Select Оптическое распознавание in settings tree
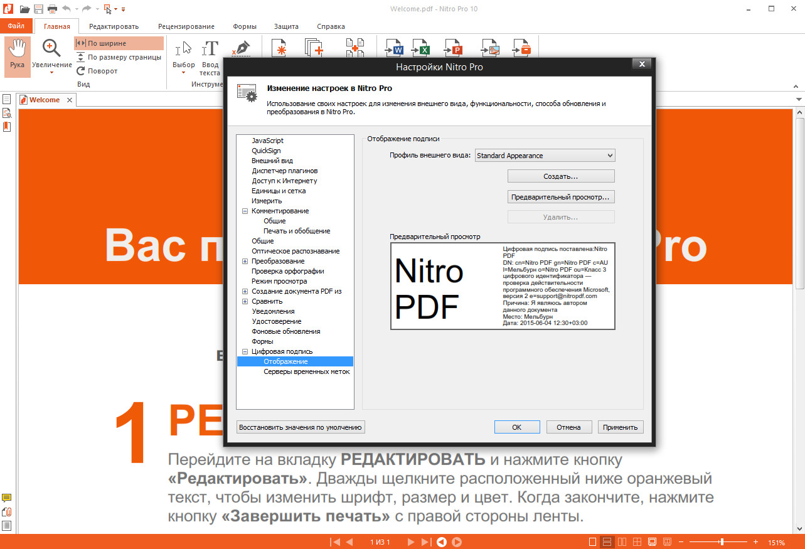Image resolution: width=805 pixels, height=549 pixels. pyautogui.click(x=296, y=251)
